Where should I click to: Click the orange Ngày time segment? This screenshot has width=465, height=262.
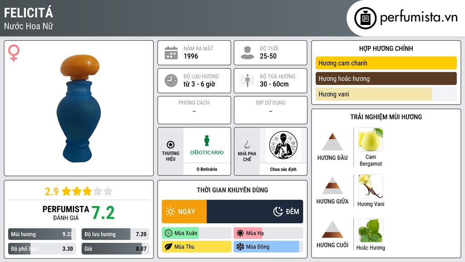click(x=184, y=212)
